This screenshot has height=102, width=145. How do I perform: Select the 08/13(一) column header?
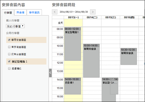pos(73,17)
